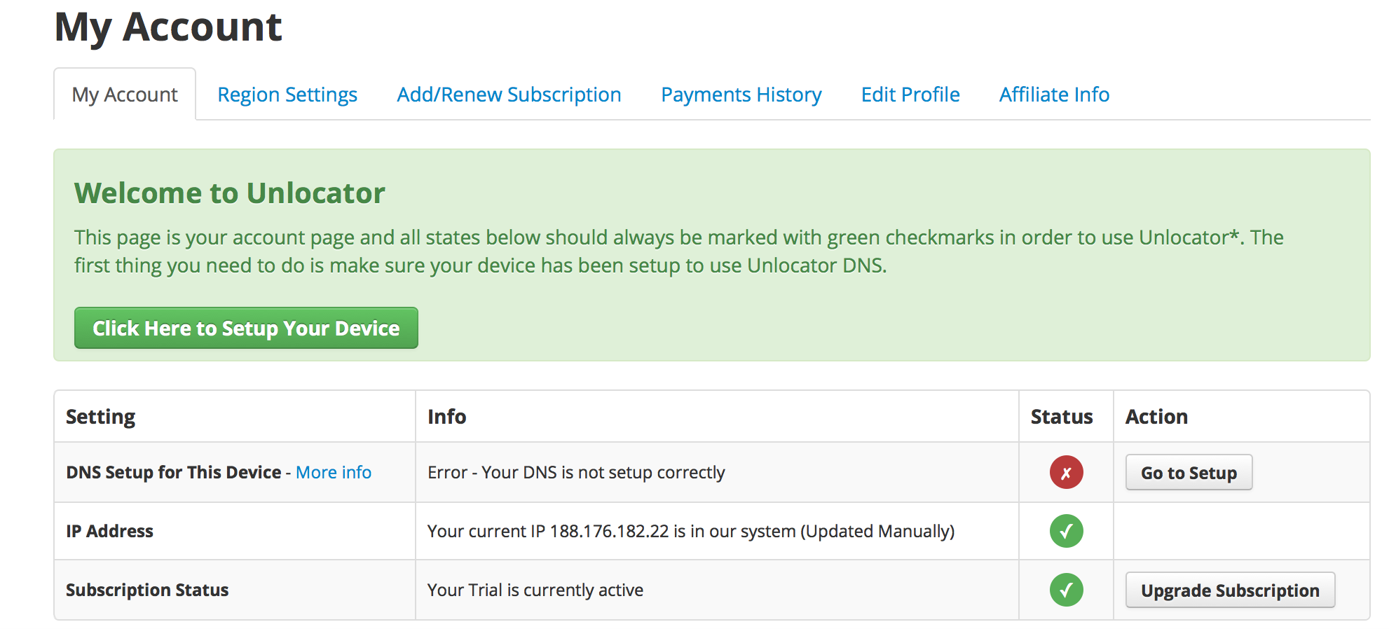
Task: Click the Info column header
Action: [446, 417]
